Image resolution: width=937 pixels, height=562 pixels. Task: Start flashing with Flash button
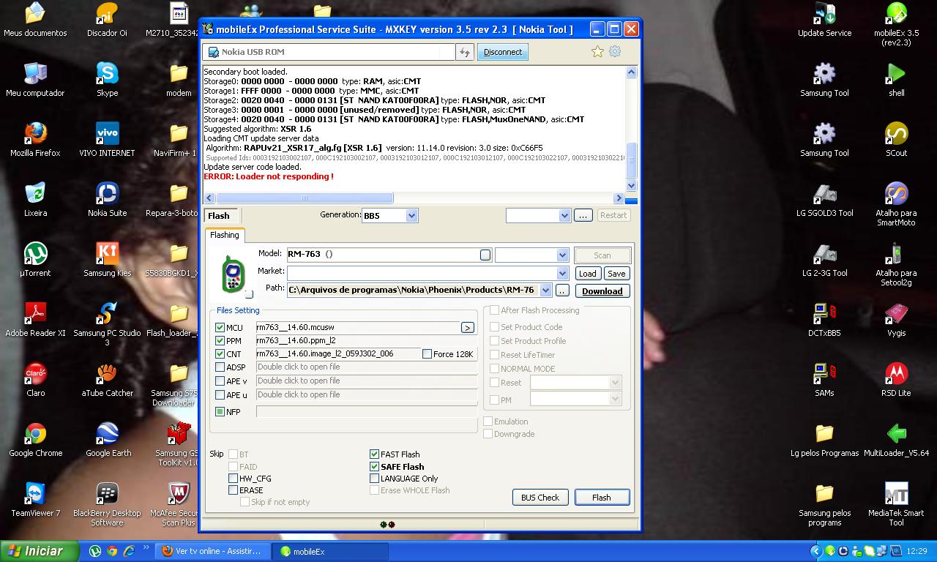pos(602,498)
